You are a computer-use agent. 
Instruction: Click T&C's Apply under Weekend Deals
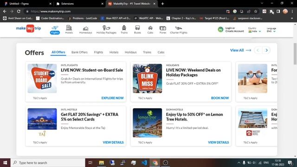click(x=145, y=98)
